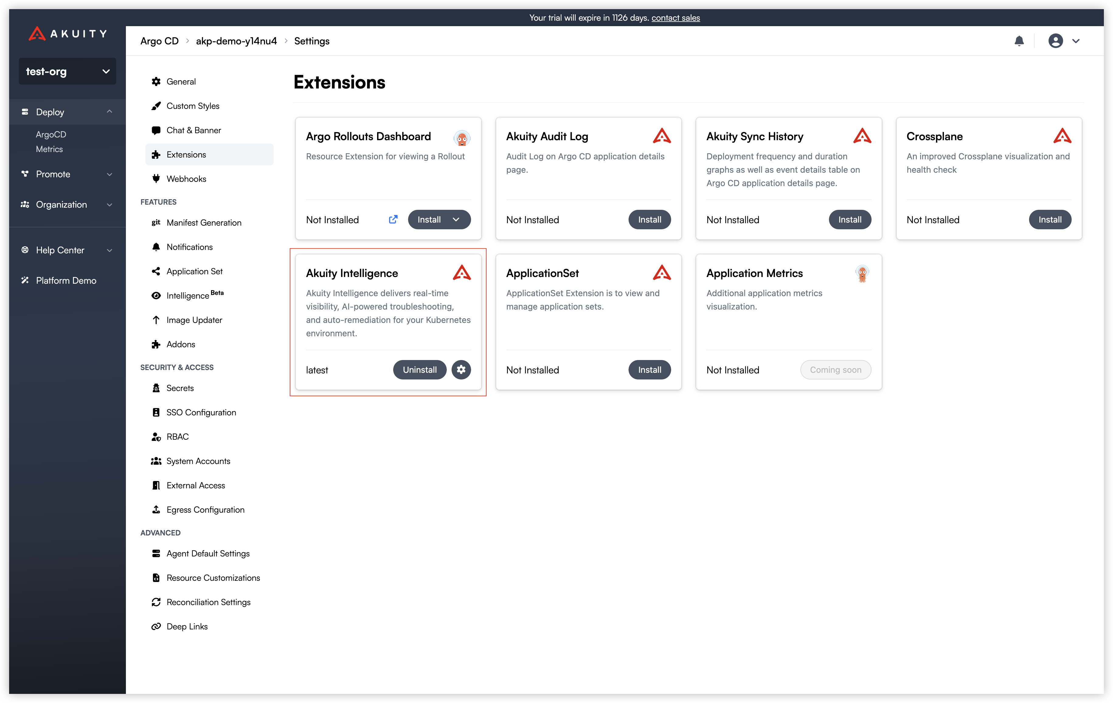
Task: Click the Deep Links chain icon
Action: coord(156,626)
